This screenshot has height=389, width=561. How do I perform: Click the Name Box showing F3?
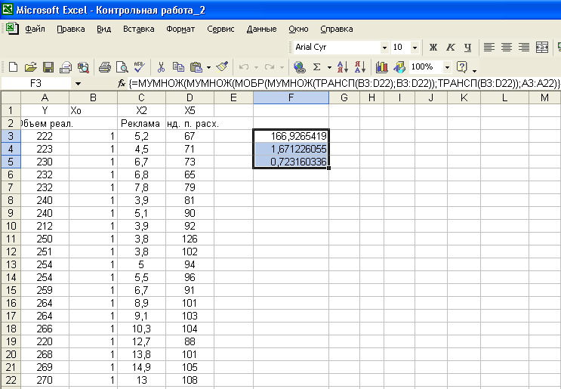[x=35, y=83]
